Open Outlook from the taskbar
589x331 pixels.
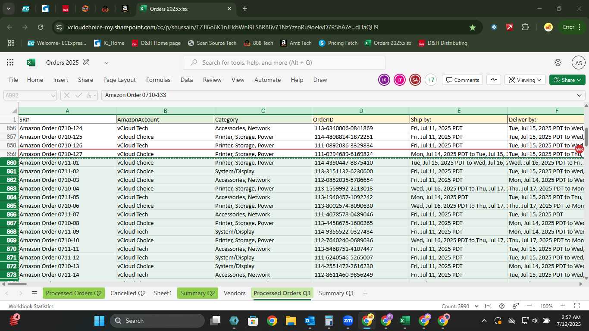tap(310, 321)
